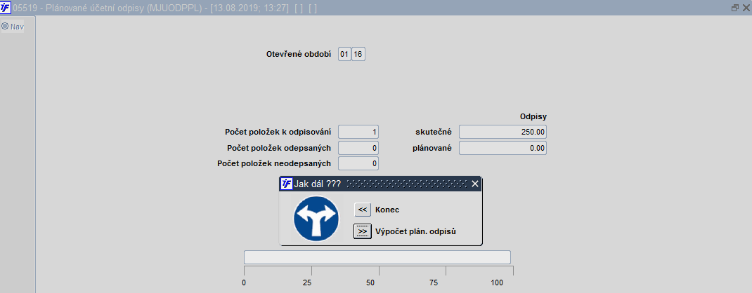The height and width of the screenshot is (293, 752).
Task: Click the fork arrows direction icon in the dialog
Action: [x=316, y=219]
